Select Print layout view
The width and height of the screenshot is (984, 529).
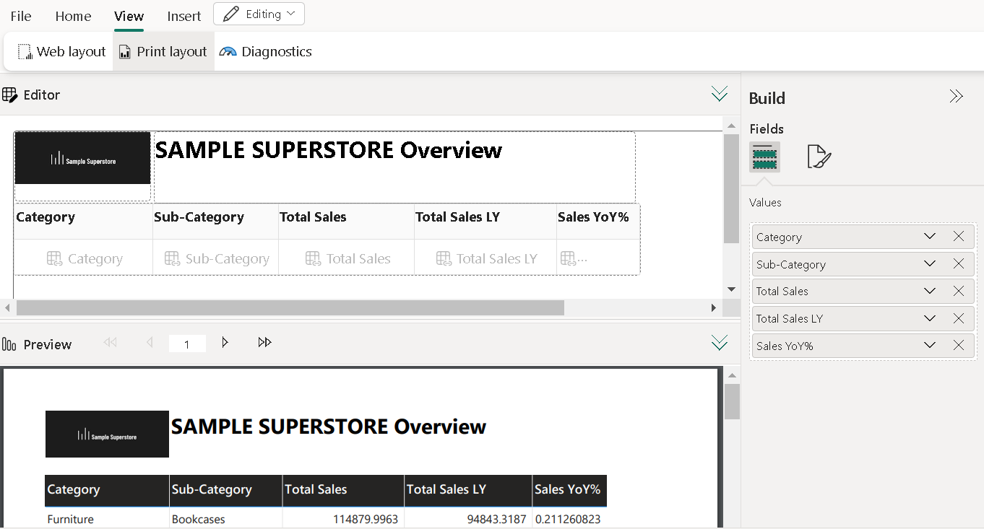pos(163,52)
